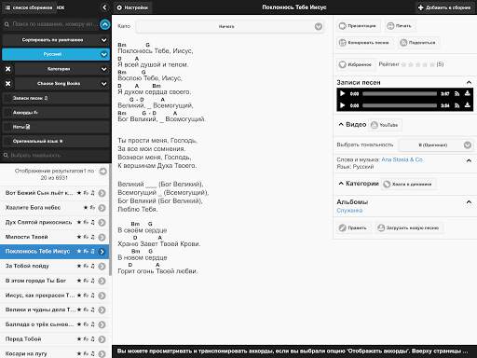Viewport: 477px width, 358px height.
Task: Open the Служение album link
Action: [x=349, y=211]
